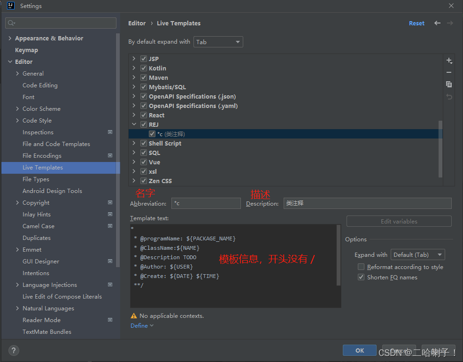This screenshot has width=463, height=362.
Task: Click the Editor breadcrumb
Action: 137,23
